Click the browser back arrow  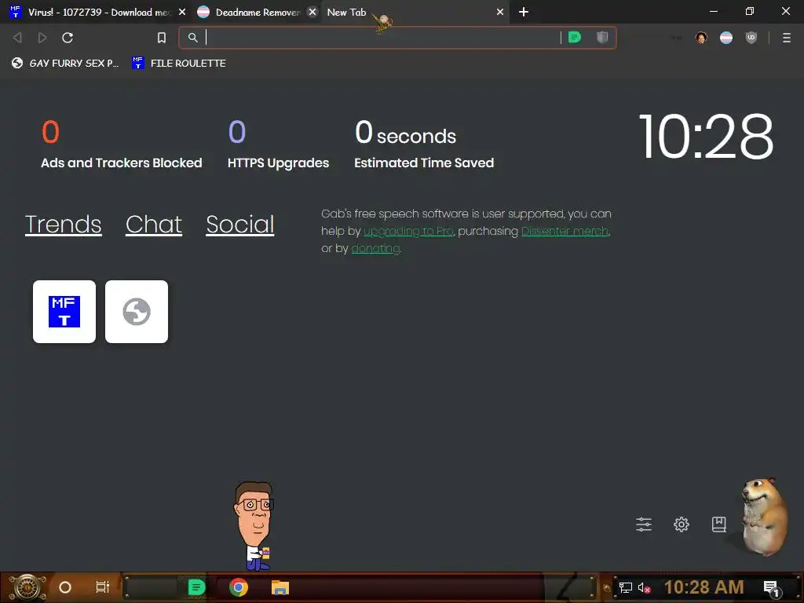tap(17, 38)
